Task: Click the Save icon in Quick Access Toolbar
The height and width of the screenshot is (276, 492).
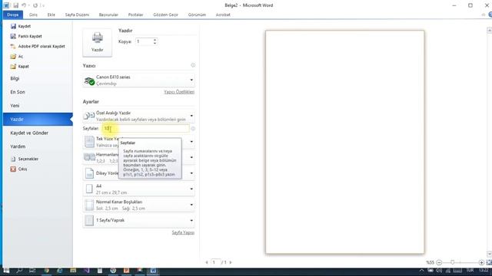Action: tap(15, 5)
